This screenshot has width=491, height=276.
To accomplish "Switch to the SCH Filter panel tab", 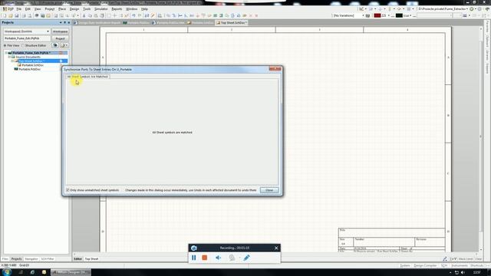I will pos(48,259).
